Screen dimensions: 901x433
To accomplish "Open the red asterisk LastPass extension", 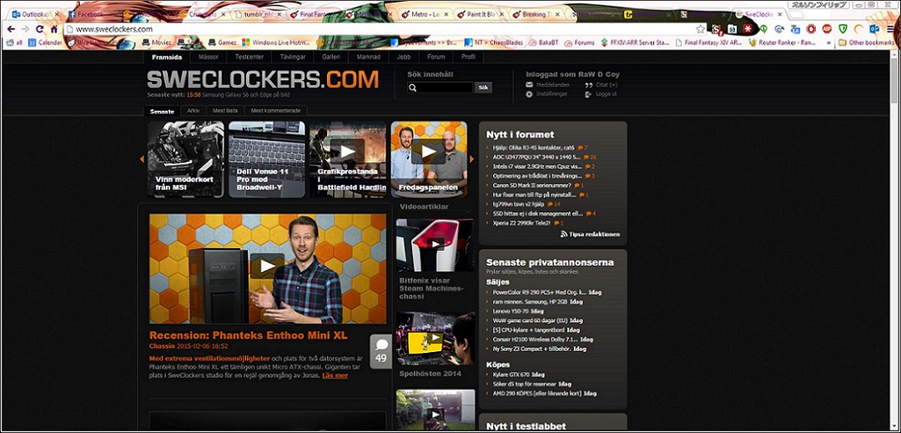I will point(747,28).
